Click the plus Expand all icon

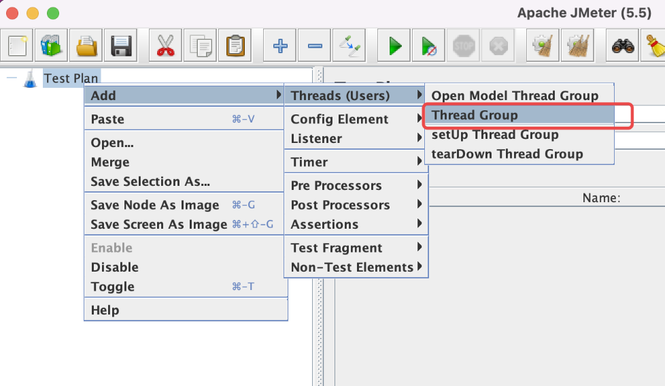point(280,46)
